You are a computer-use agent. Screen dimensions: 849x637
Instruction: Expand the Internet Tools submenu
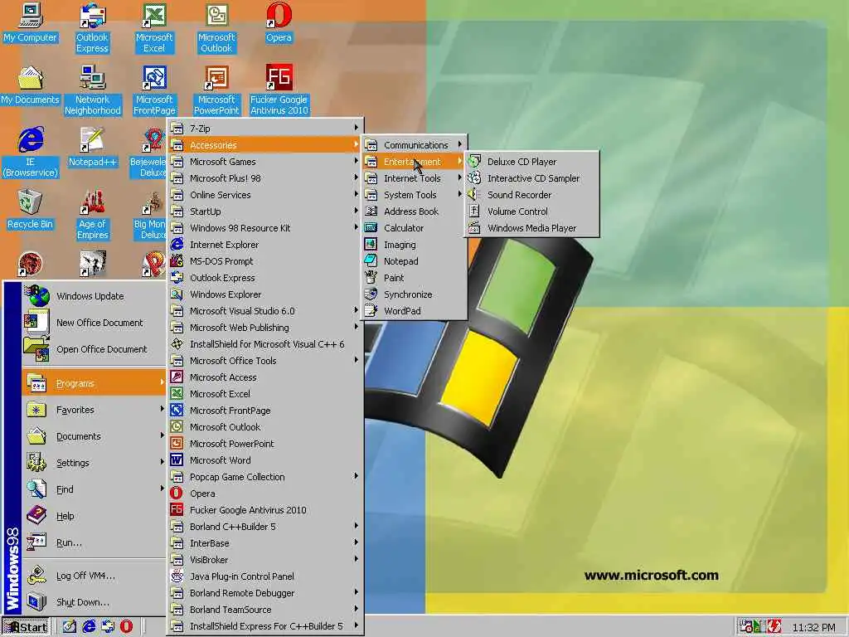point(415,178)
